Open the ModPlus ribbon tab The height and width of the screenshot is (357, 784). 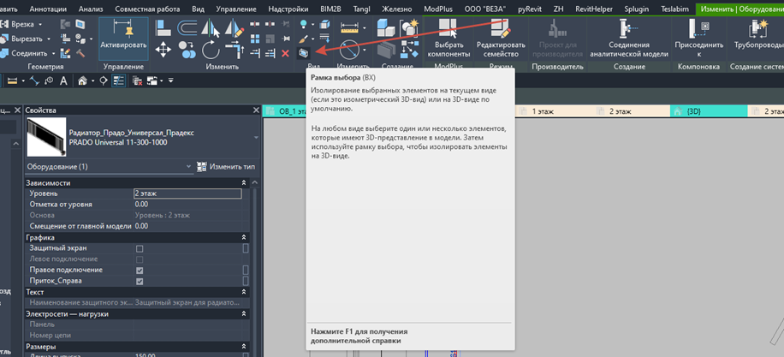click(438, 9)
